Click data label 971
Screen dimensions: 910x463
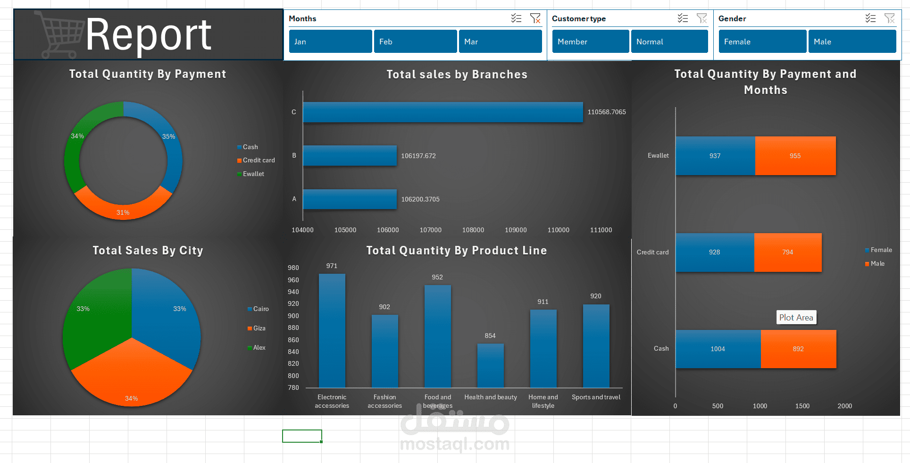[x=332, y=266]
